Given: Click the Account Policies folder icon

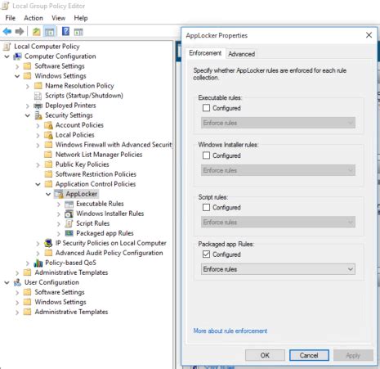Looking at the screenshot, I should (x=48, y=125).
